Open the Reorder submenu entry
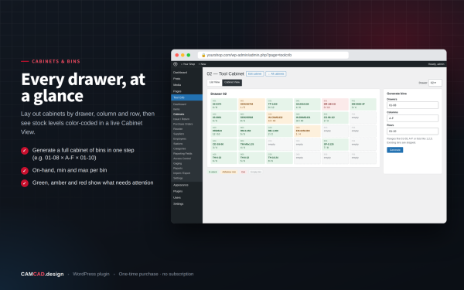Image resolution: width=464 pixels, height=290 pixels. 178,128
